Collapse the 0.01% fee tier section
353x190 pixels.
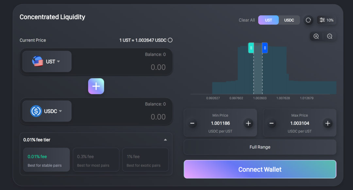tap(165, 140)
